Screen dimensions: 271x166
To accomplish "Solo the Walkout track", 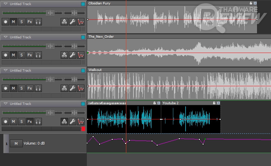I will tap(21, 88).
